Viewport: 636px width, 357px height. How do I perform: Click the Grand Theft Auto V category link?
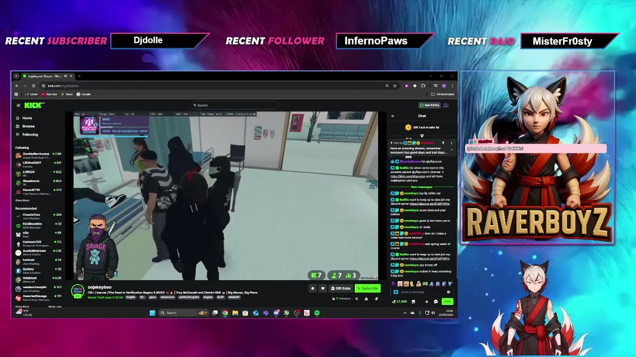pyautogui.click(x=105, y=297)
